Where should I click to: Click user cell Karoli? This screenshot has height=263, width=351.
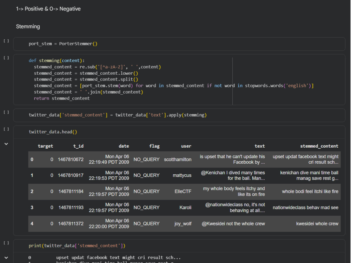click(185, 208)
